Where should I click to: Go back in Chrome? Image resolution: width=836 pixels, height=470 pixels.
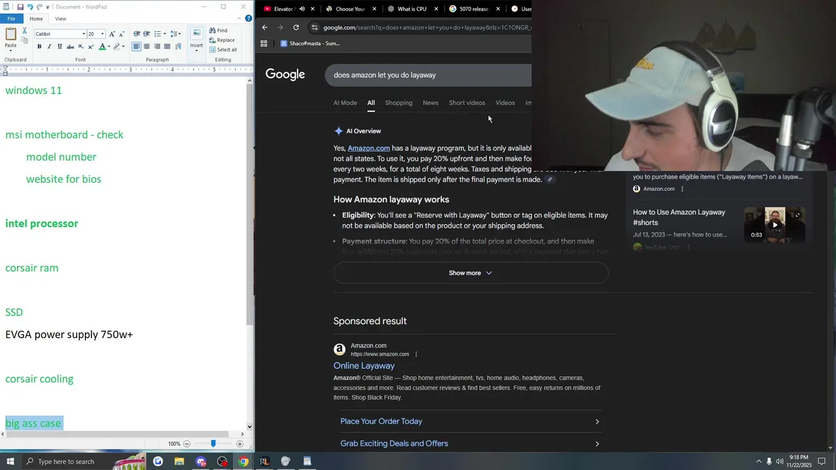coord(265,27)
